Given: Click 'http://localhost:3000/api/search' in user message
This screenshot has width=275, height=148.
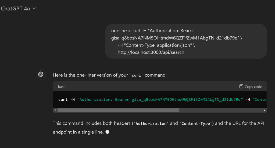Looking at the screenshot, I should [151, 52].
